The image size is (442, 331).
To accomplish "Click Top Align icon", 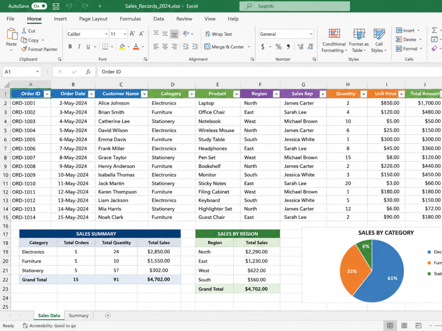I will point(156,34).
